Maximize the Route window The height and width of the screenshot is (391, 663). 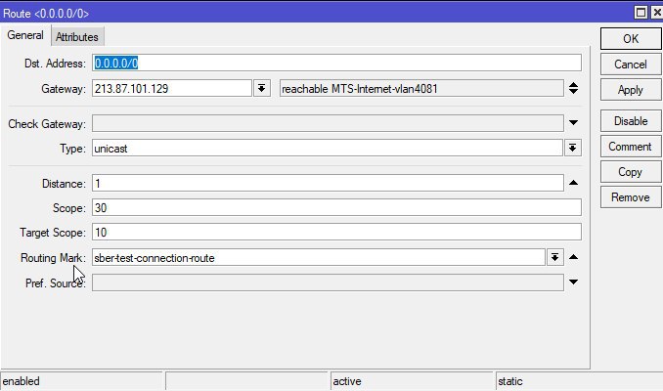[x=641, y=13]
